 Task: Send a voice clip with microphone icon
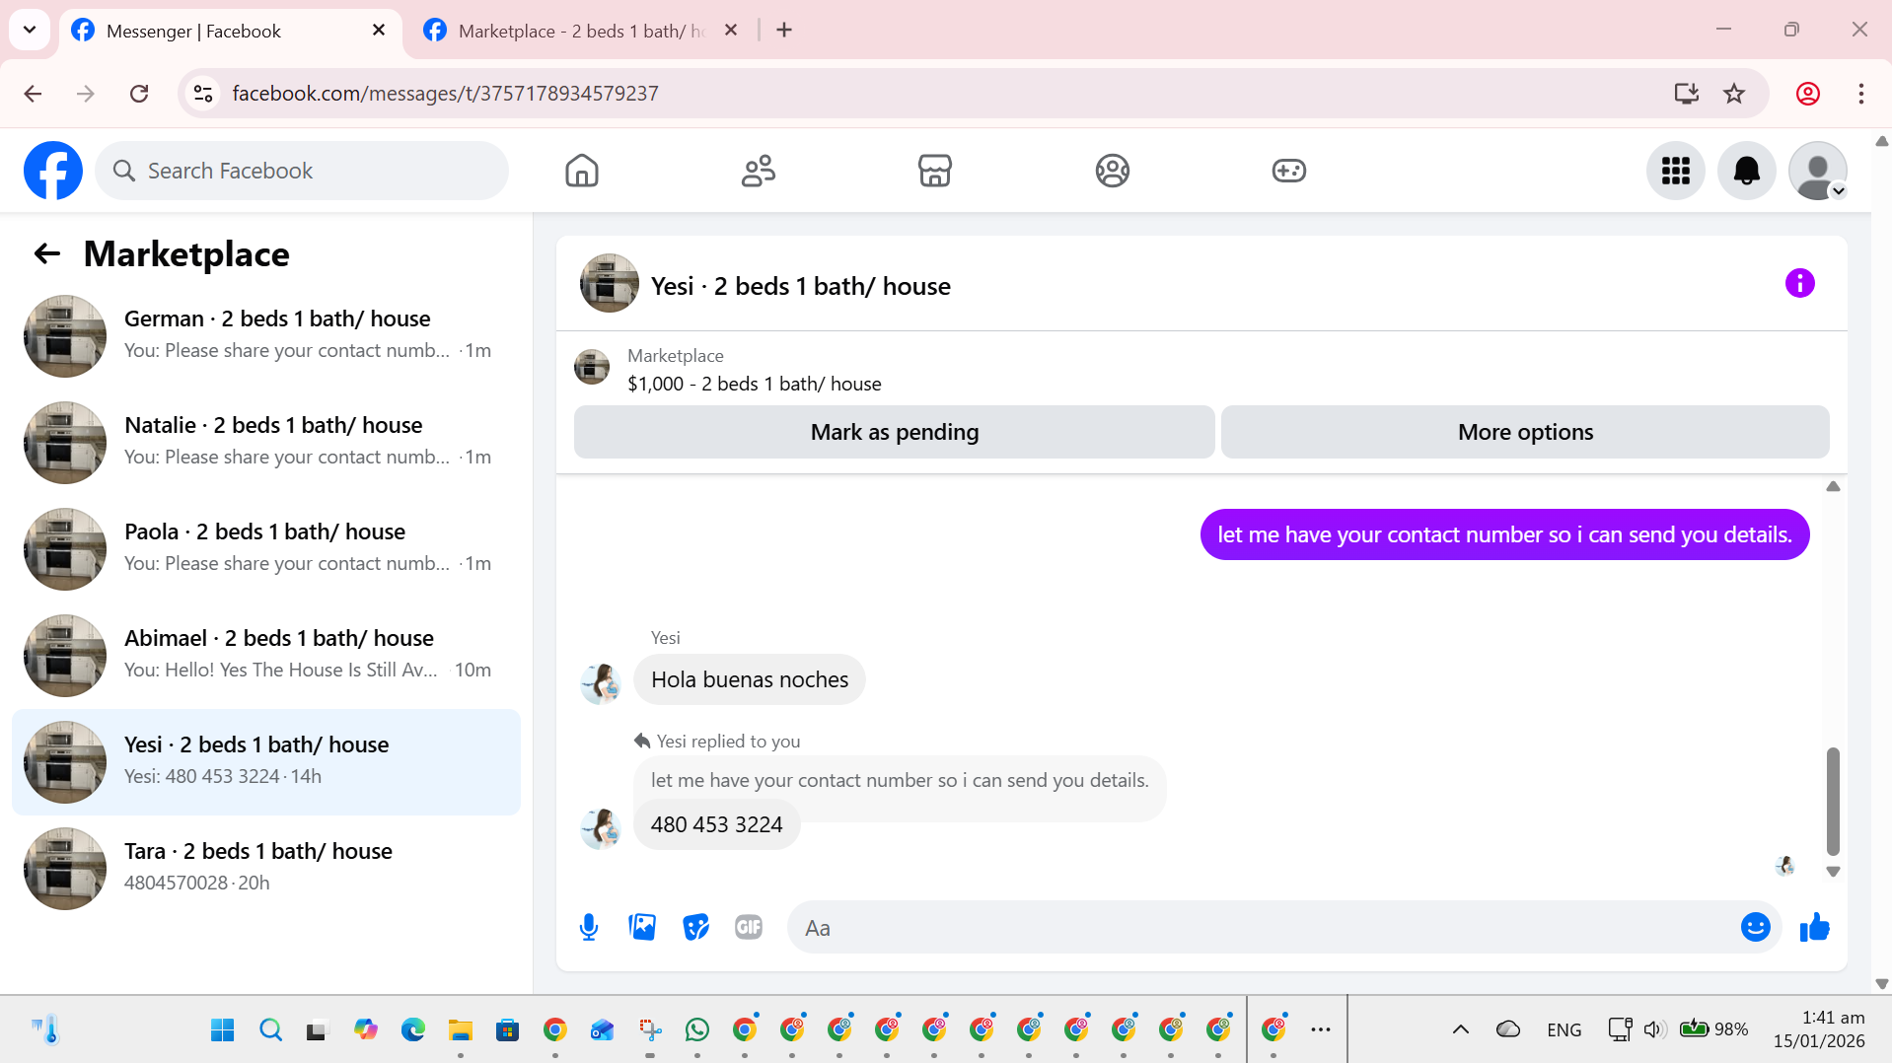[x=589, y=928]
